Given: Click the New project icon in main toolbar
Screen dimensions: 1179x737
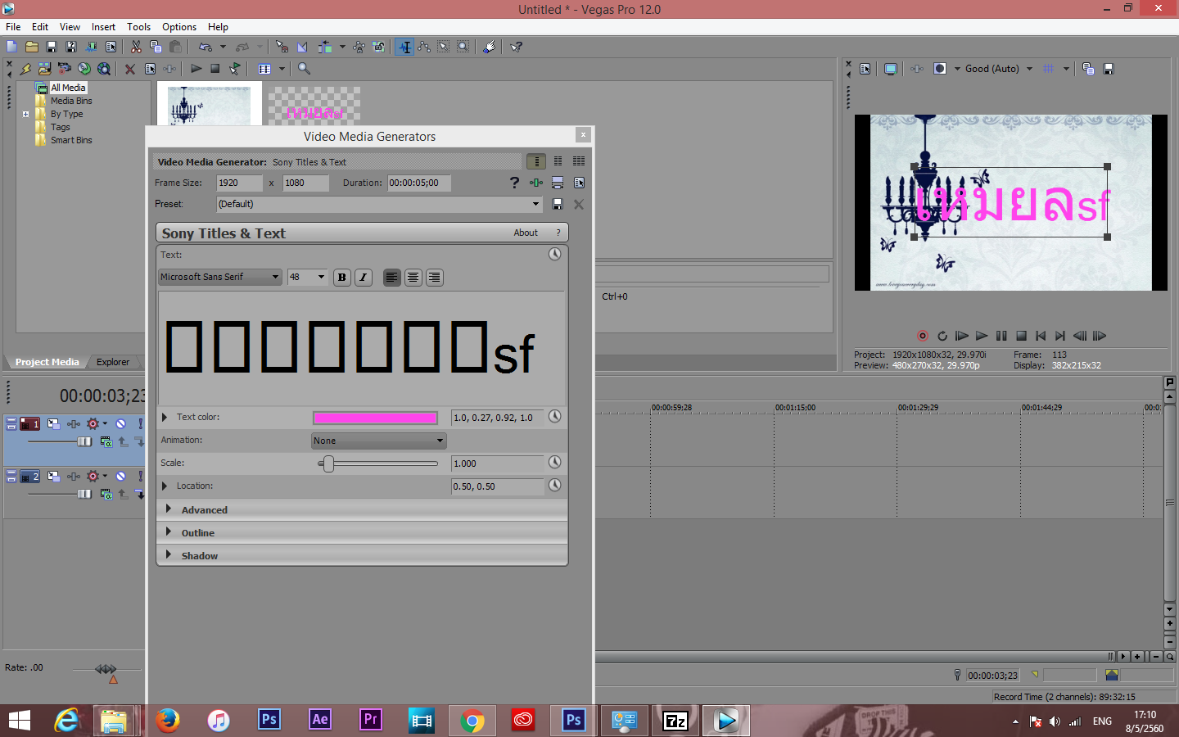Looking at the screenshot, I should [x=12, y=47].
